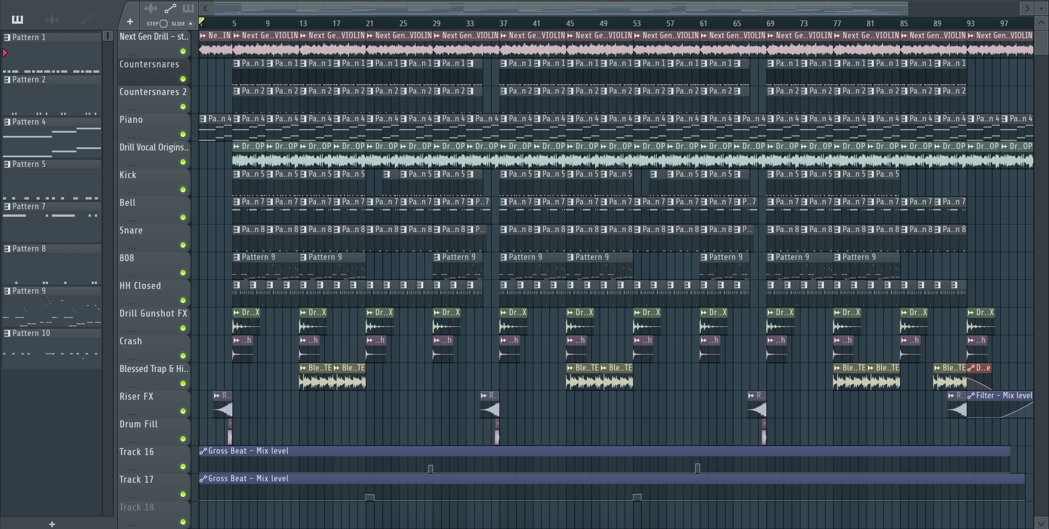Click the scroll-left arrow of the playlist overview
Screen dimensions: 1049x529
(x=206, y=8)
